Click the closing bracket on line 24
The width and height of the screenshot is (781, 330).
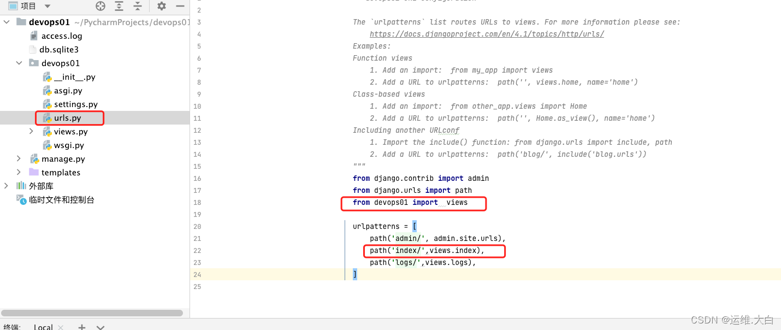pyautogui.click(x=355, y=274)
